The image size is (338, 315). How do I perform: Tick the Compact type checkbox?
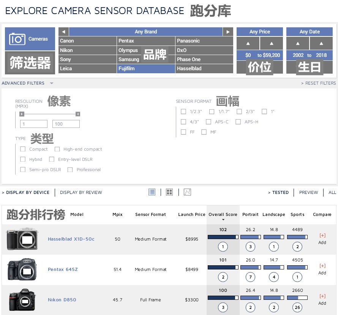(x=23, y=149)
